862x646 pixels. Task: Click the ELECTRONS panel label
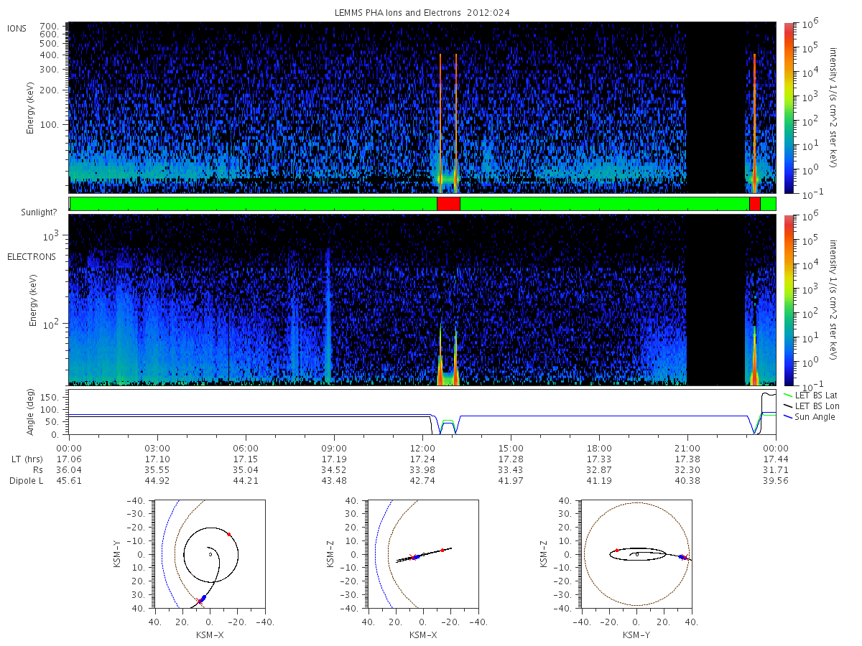pos(31,256)
